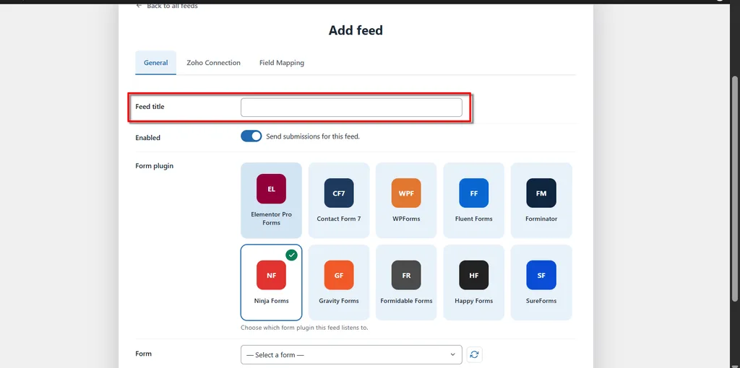Click the Ninja Forms text label

[x=272, y=301]
